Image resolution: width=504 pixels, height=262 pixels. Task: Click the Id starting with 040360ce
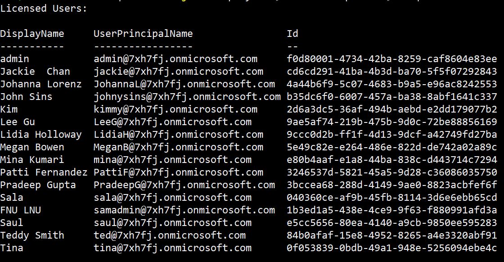(391, 198)
